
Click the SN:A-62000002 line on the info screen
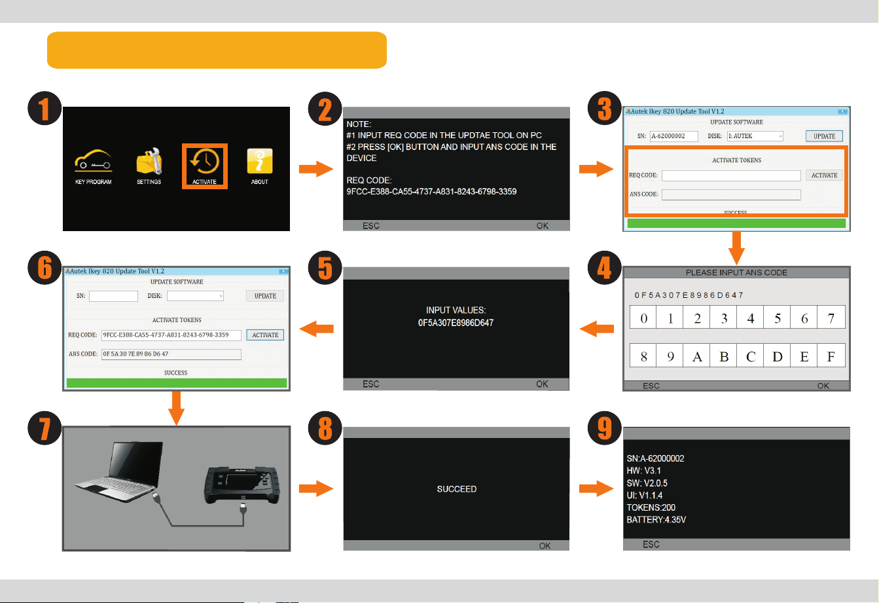(x=656, y=458)
